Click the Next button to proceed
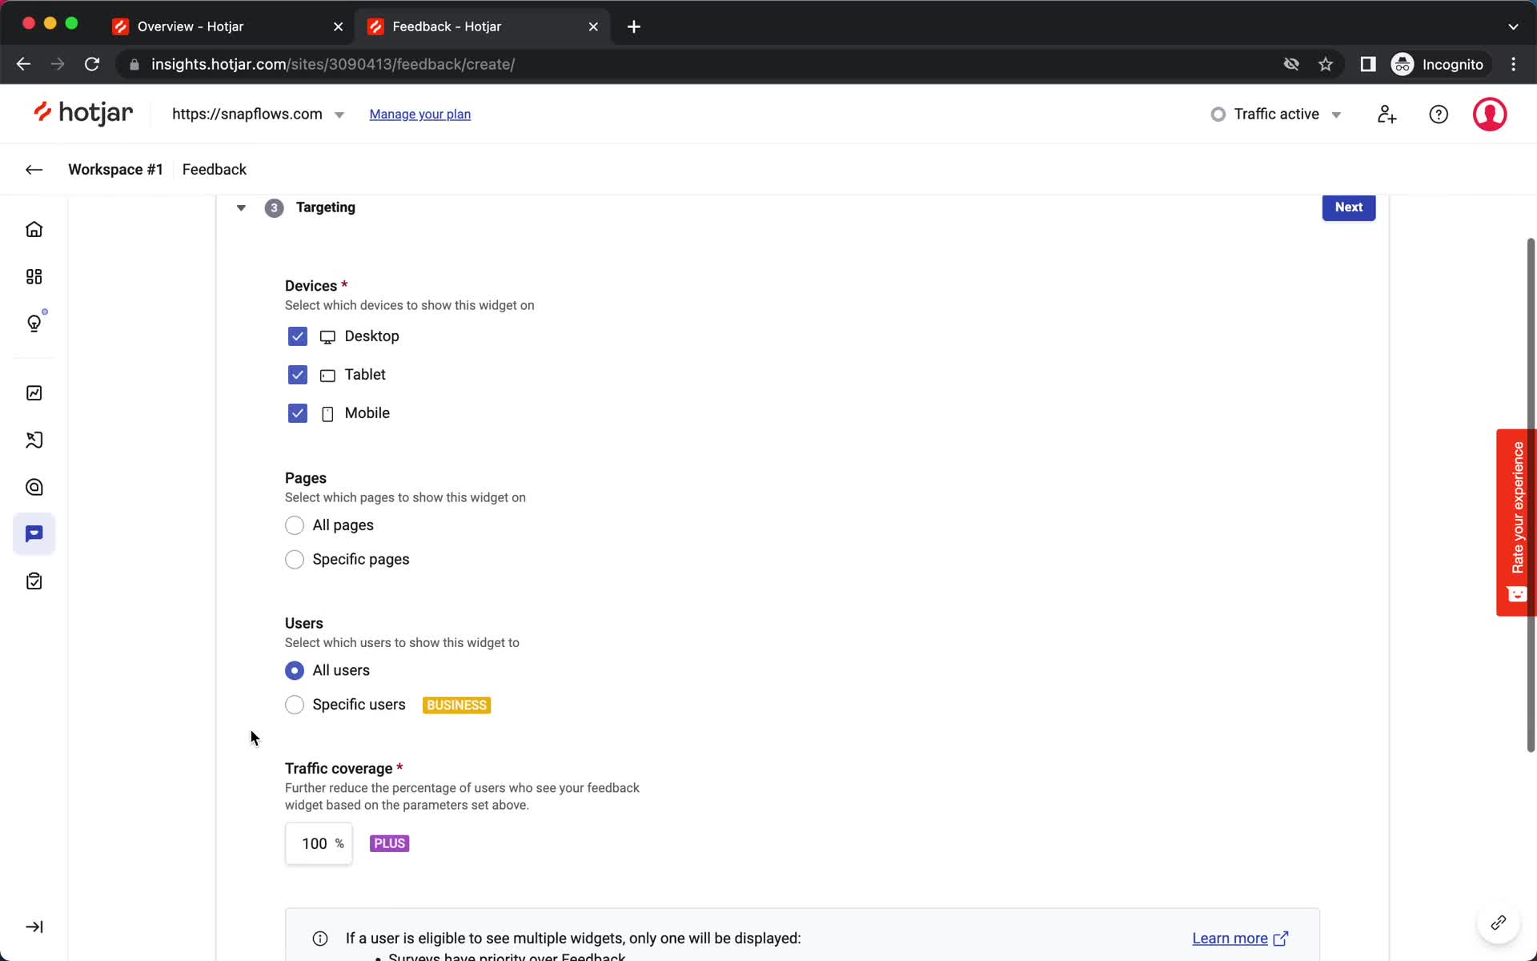Image resolution: width=1537 pixels, height=961 pixels. (x=1349, y=207)
